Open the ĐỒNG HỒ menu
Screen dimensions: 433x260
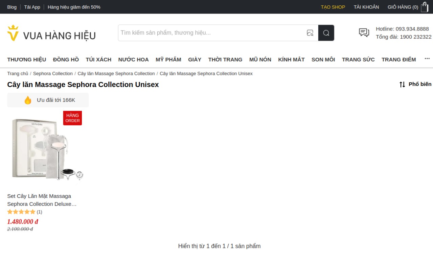[66, 60]
